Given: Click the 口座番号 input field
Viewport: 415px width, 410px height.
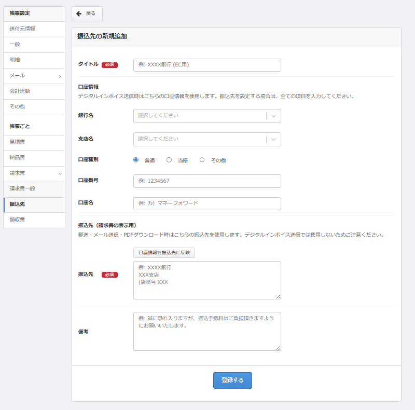Looking at the screenshot, I should (x=207, y=181).
